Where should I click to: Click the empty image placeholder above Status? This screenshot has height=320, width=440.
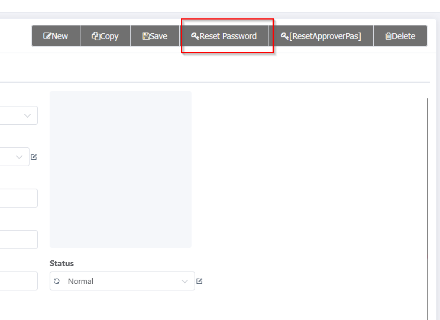point(121,169)
